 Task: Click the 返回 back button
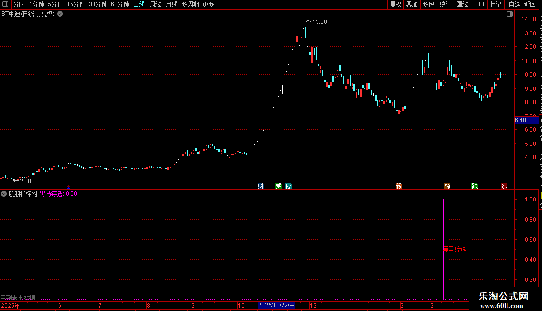530,4
